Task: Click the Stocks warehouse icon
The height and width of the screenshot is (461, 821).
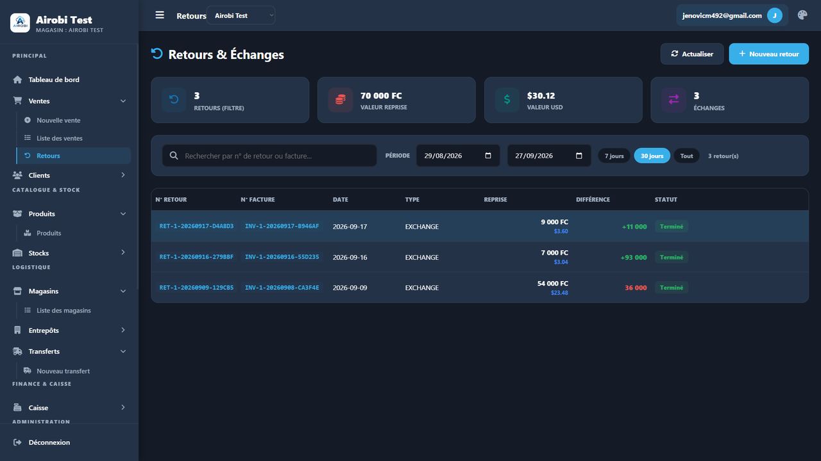Action: click(18, 253)
